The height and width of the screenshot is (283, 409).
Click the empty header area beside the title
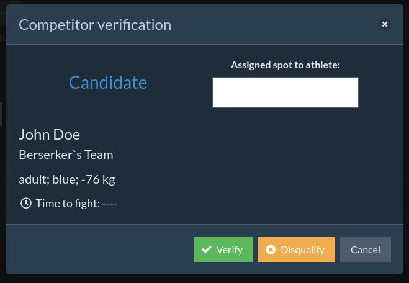pyautogui.click(x=273, y=25)
